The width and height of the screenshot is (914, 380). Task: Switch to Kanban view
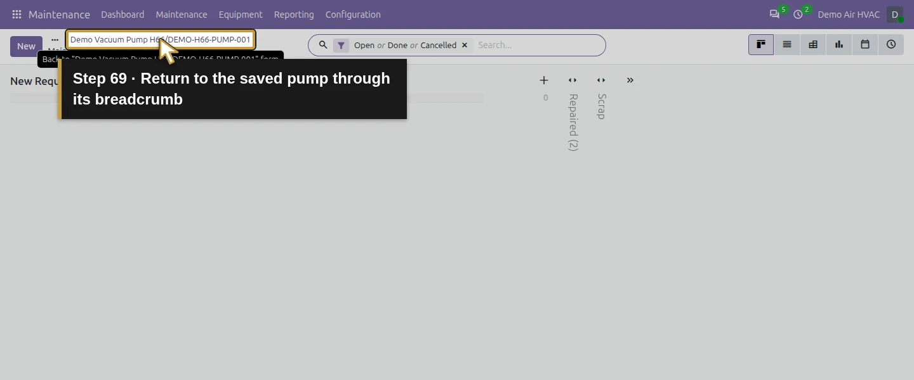coord(761,45)
